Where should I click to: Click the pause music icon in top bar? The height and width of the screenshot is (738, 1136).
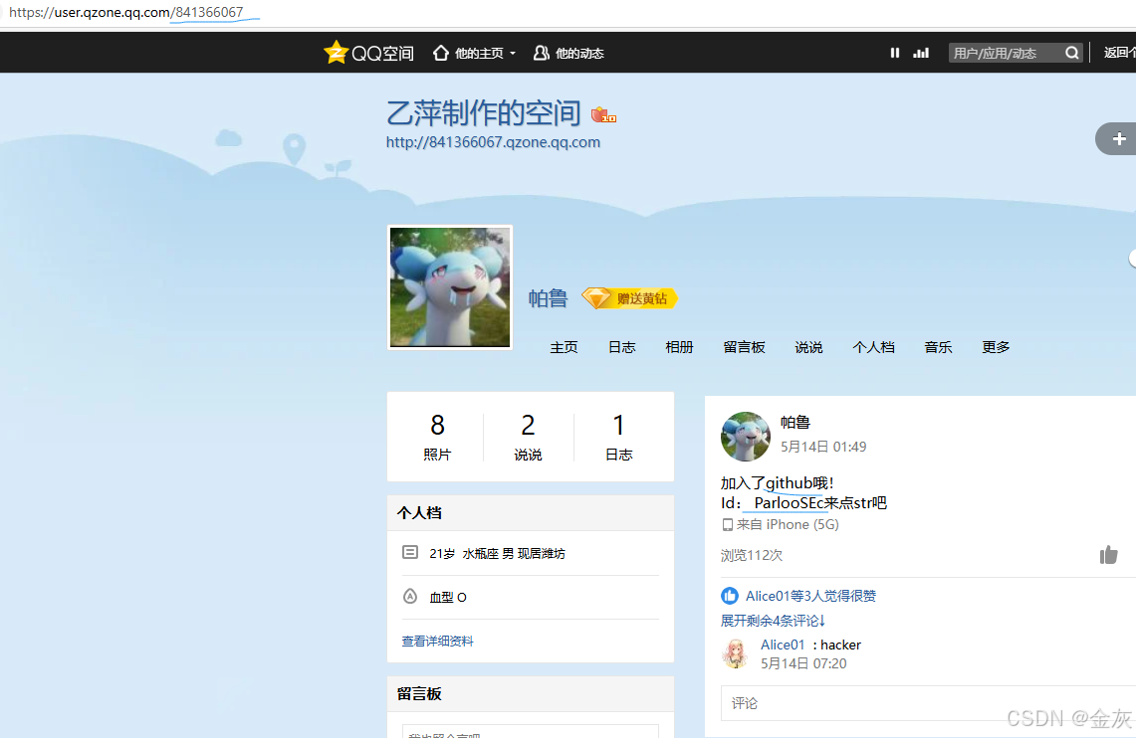pyautogui.click(x=895, y=53)
